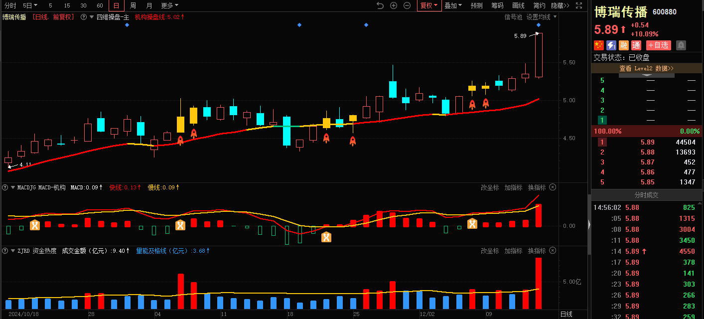Viewport: 704px width, 319px height.
Task: Click the rocket signal below the 11-04 candles
Action: 180,140
